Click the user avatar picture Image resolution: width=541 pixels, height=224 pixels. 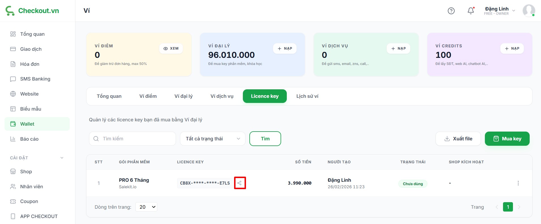529,11
